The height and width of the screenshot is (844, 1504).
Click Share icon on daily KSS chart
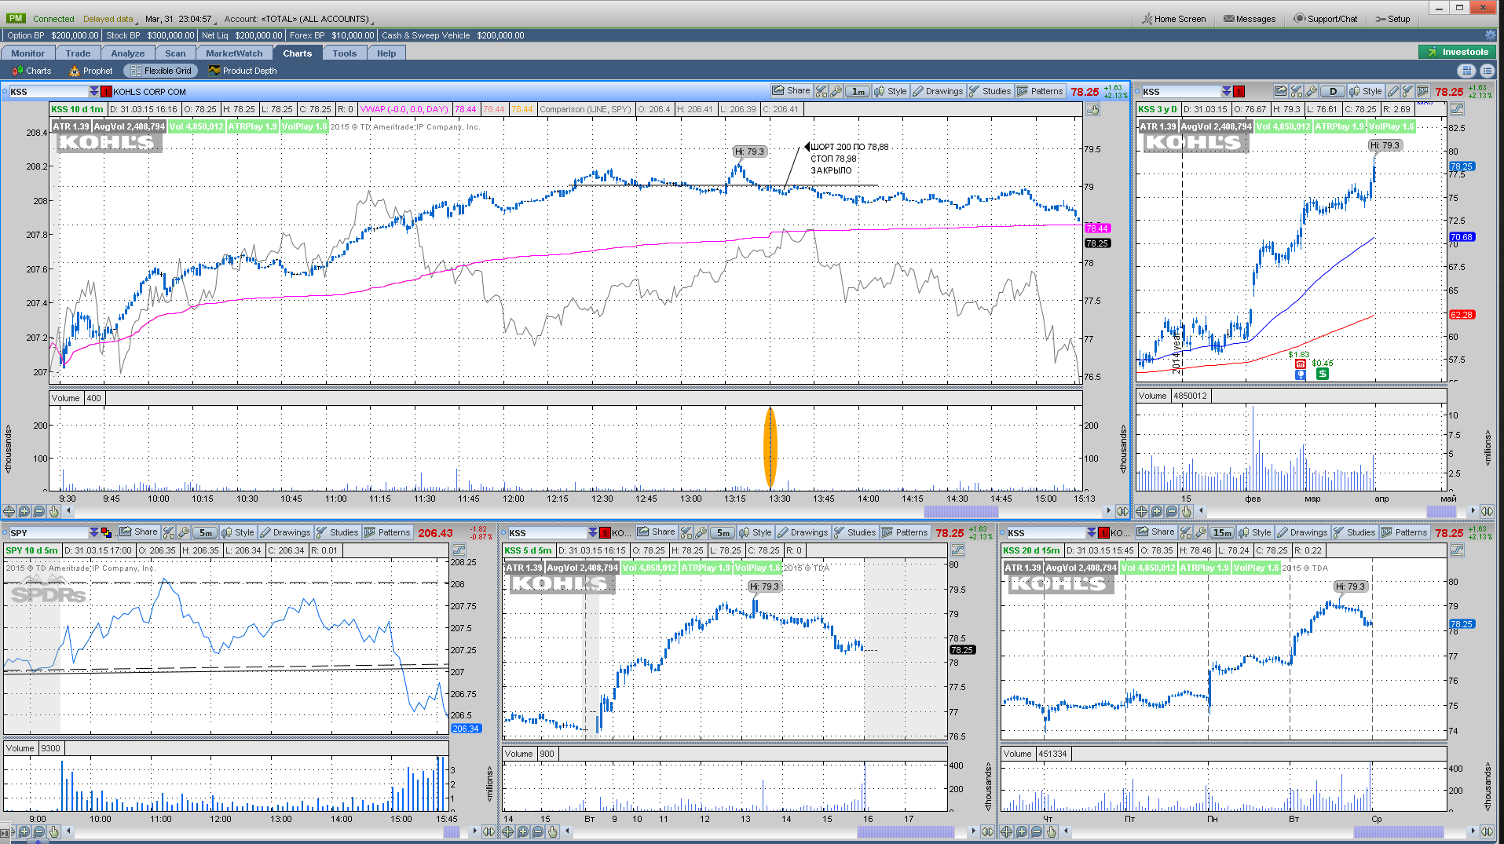1281,92
